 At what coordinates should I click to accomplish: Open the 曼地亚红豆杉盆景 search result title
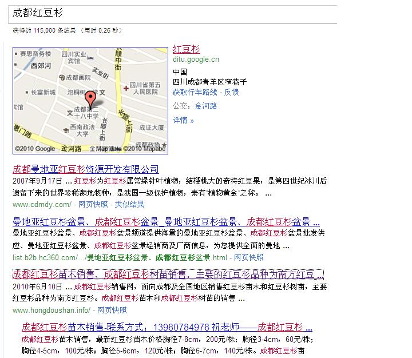click(x=166, y=222)
